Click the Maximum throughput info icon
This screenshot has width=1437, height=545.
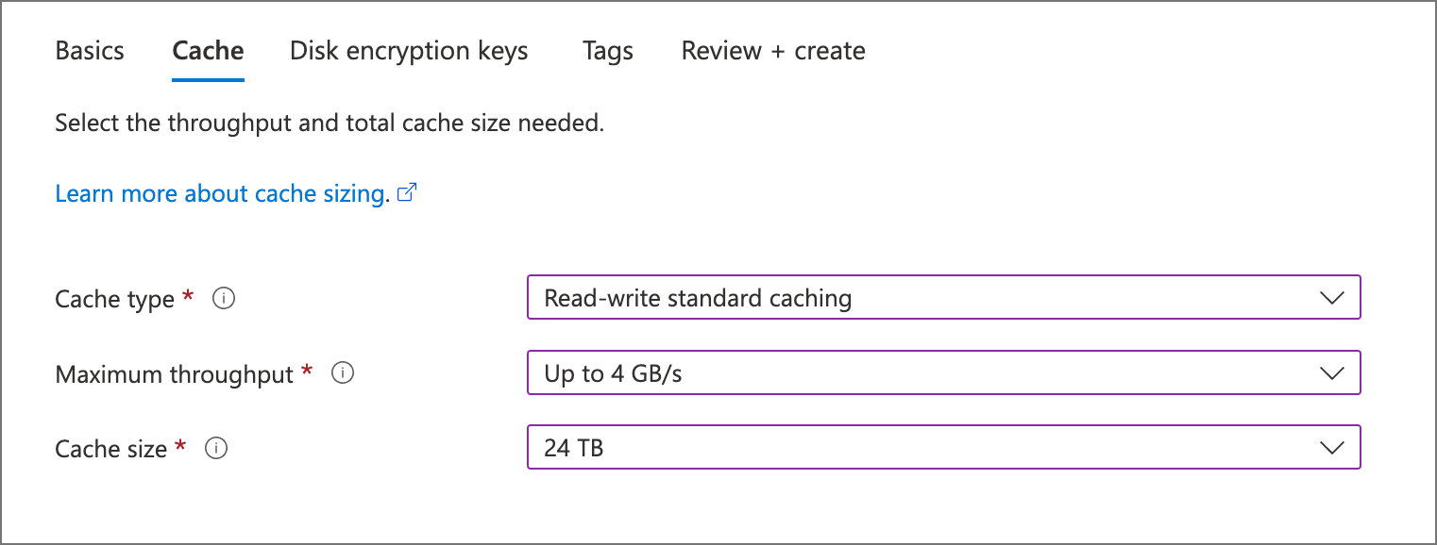tap(343, 372)
